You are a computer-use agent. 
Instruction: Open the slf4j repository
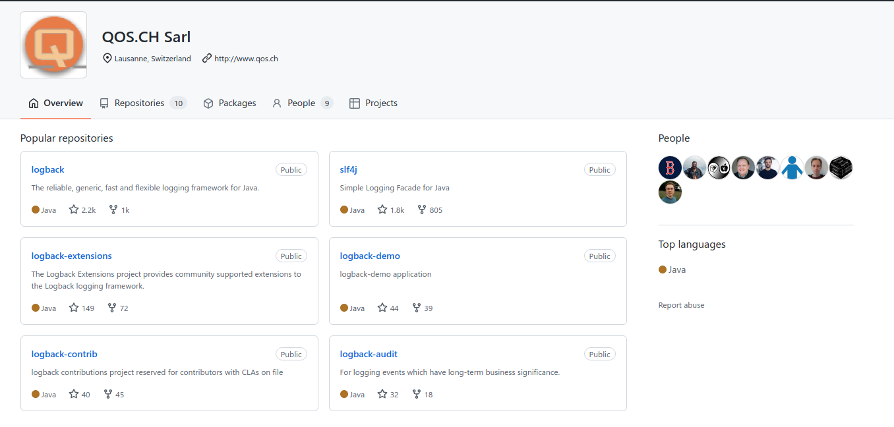348,169
